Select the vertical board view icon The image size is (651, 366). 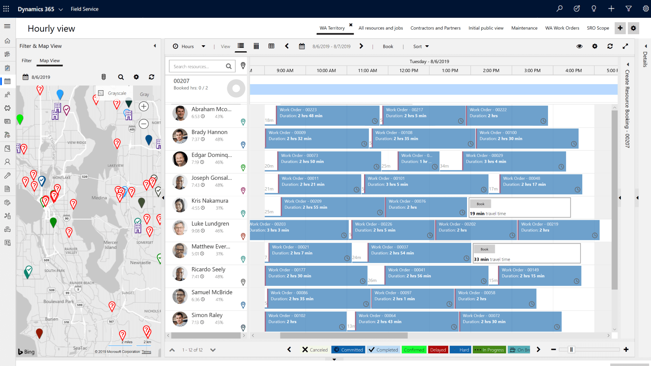click(256, 46)
